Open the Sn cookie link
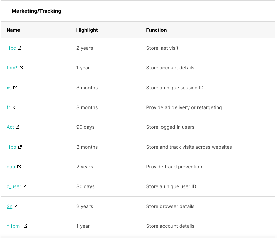 click(9, 206)
